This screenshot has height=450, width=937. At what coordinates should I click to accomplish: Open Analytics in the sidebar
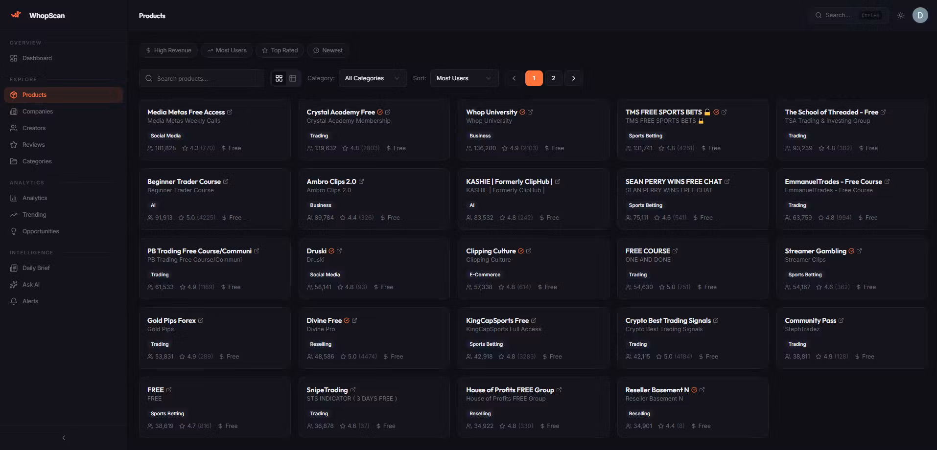tap(63, 198)
